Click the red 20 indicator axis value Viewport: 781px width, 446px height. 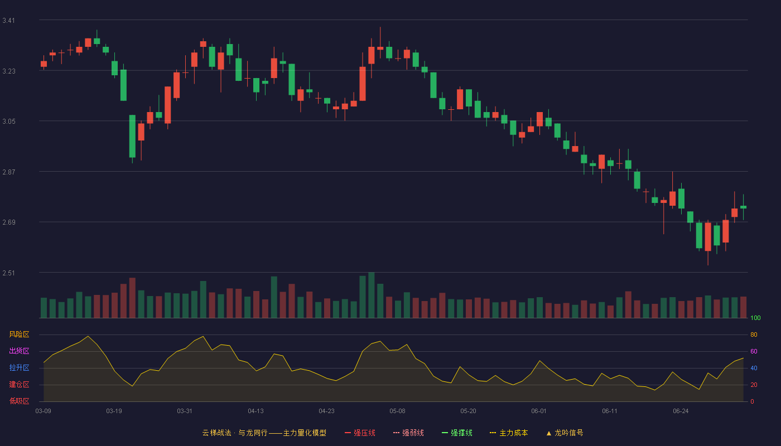(x=754, y=385)
